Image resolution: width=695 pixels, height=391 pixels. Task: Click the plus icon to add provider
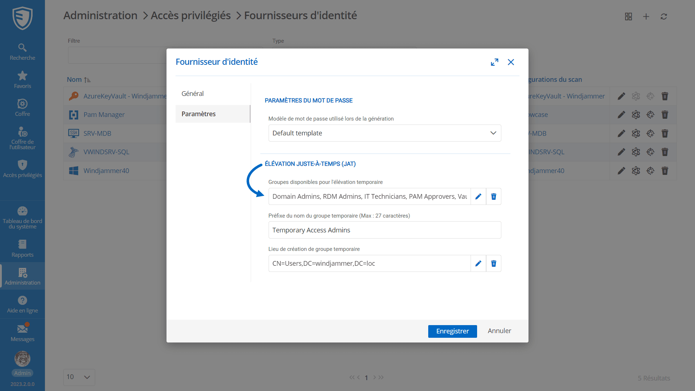pyautogui.click(x=646, y=17)
